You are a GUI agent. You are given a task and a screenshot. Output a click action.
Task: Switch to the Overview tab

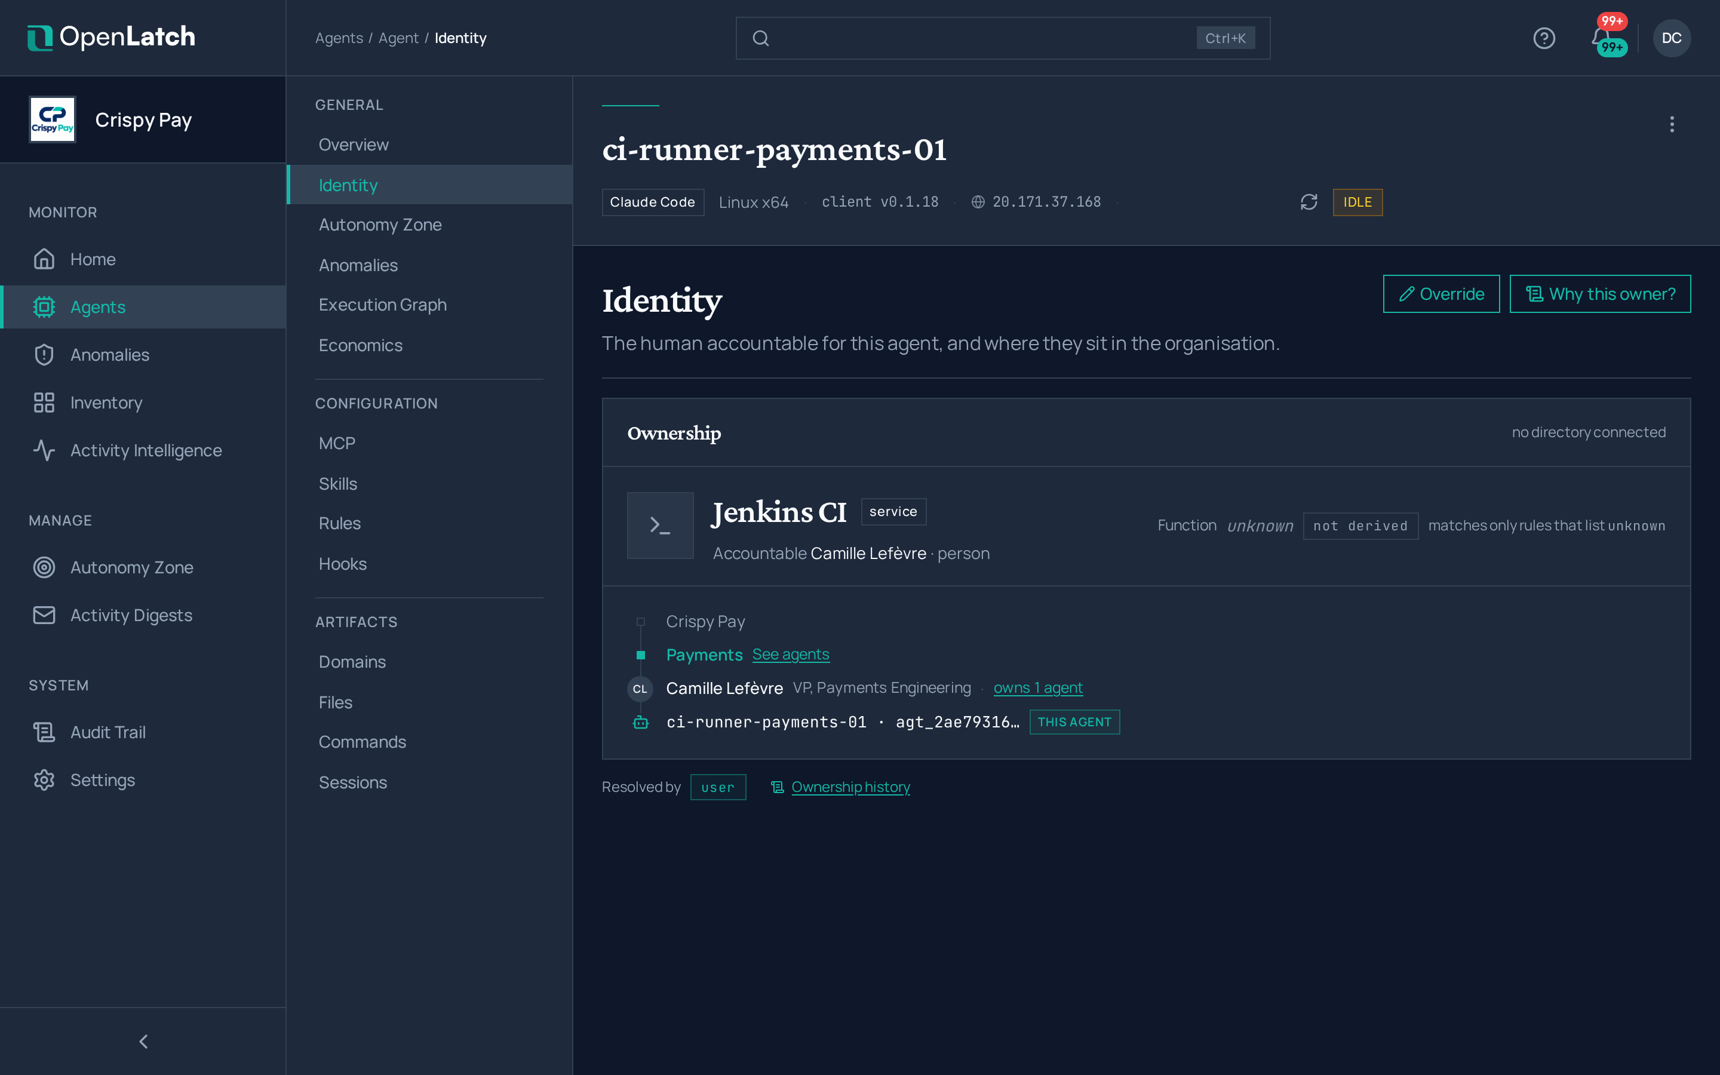point(429,145)
